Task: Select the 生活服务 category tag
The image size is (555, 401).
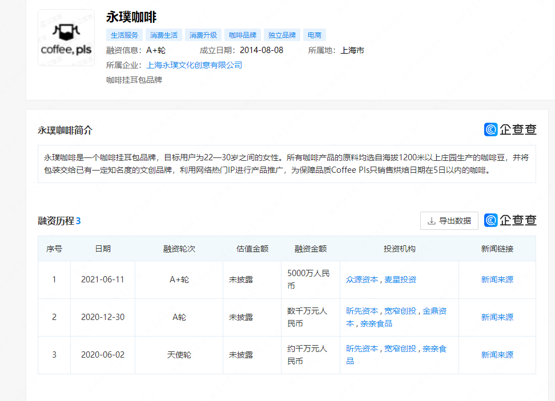Action: (125, 35)
